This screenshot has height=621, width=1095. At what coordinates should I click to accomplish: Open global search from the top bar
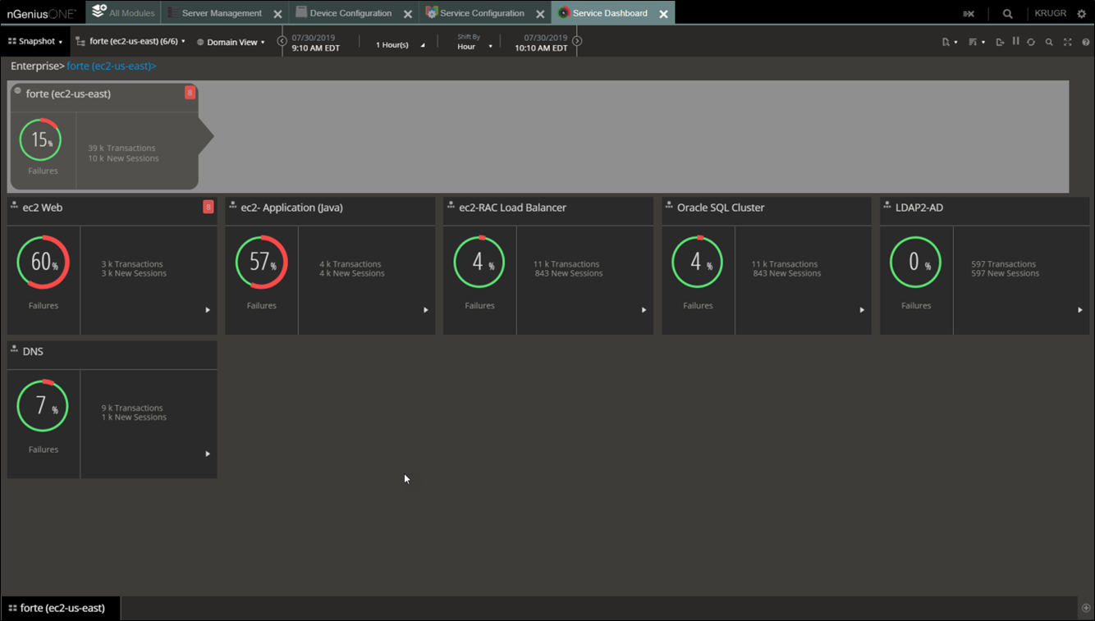1007,12
